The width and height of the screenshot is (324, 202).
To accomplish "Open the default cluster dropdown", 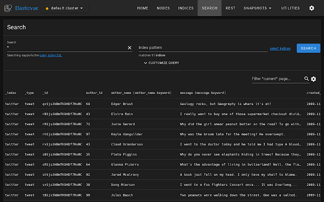I will pyautogui.click(x=66, y=9).
